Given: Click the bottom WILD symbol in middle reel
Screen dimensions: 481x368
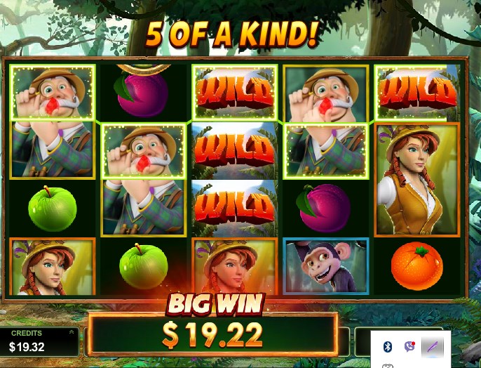Looking at the screenshot, I should (235, 208).
